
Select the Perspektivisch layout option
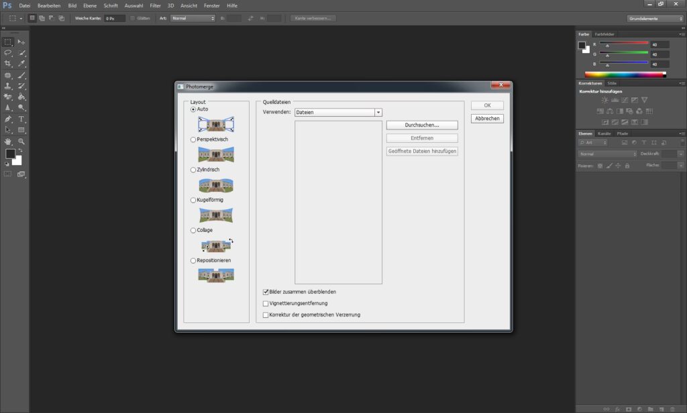click(x=193, y=139)
